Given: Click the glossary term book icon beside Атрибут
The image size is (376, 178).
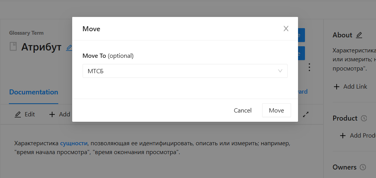Looking at the screenshot, I should [14, 47].
